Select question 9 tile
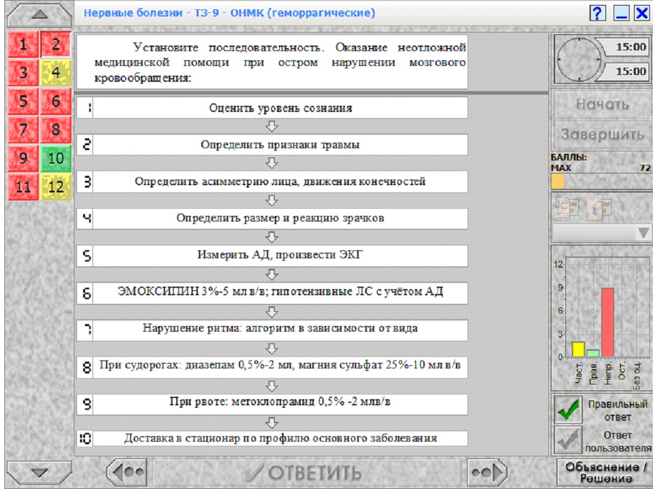Image resolution: width=653 pixels, height=489 pixels. coord(23,158)
